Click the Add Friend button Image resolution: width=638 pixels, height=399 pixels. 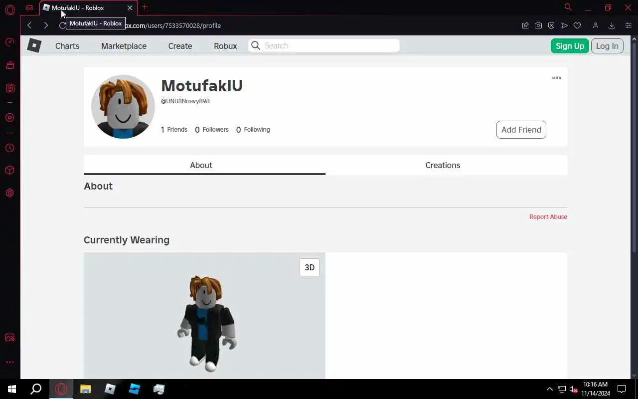click(x=521, y=130)
